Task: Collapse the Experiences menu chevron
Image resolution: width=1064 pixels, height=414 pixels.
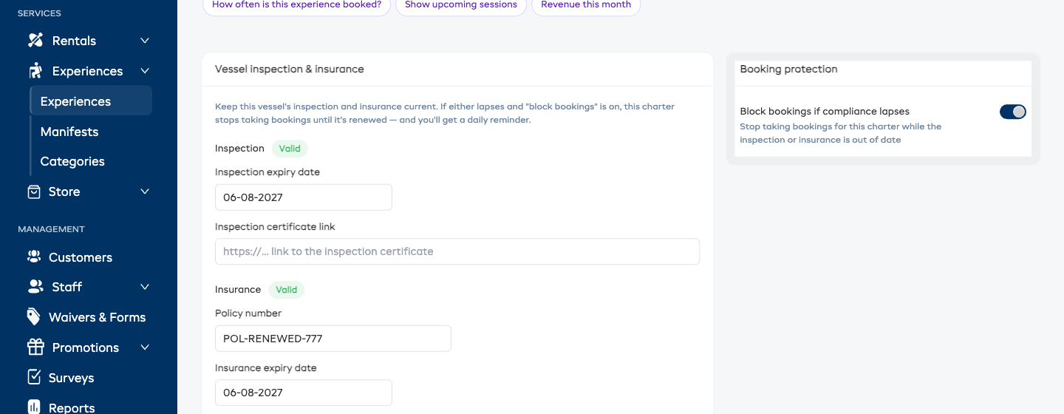Action: pyautogui.click(x=145, y=71)
